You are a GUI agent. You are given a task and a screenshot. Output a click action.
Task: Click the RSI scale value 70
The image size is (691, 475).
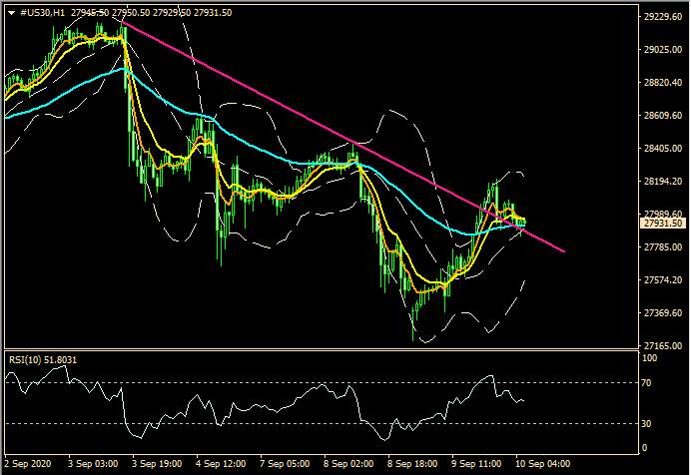tap(646, 383)
